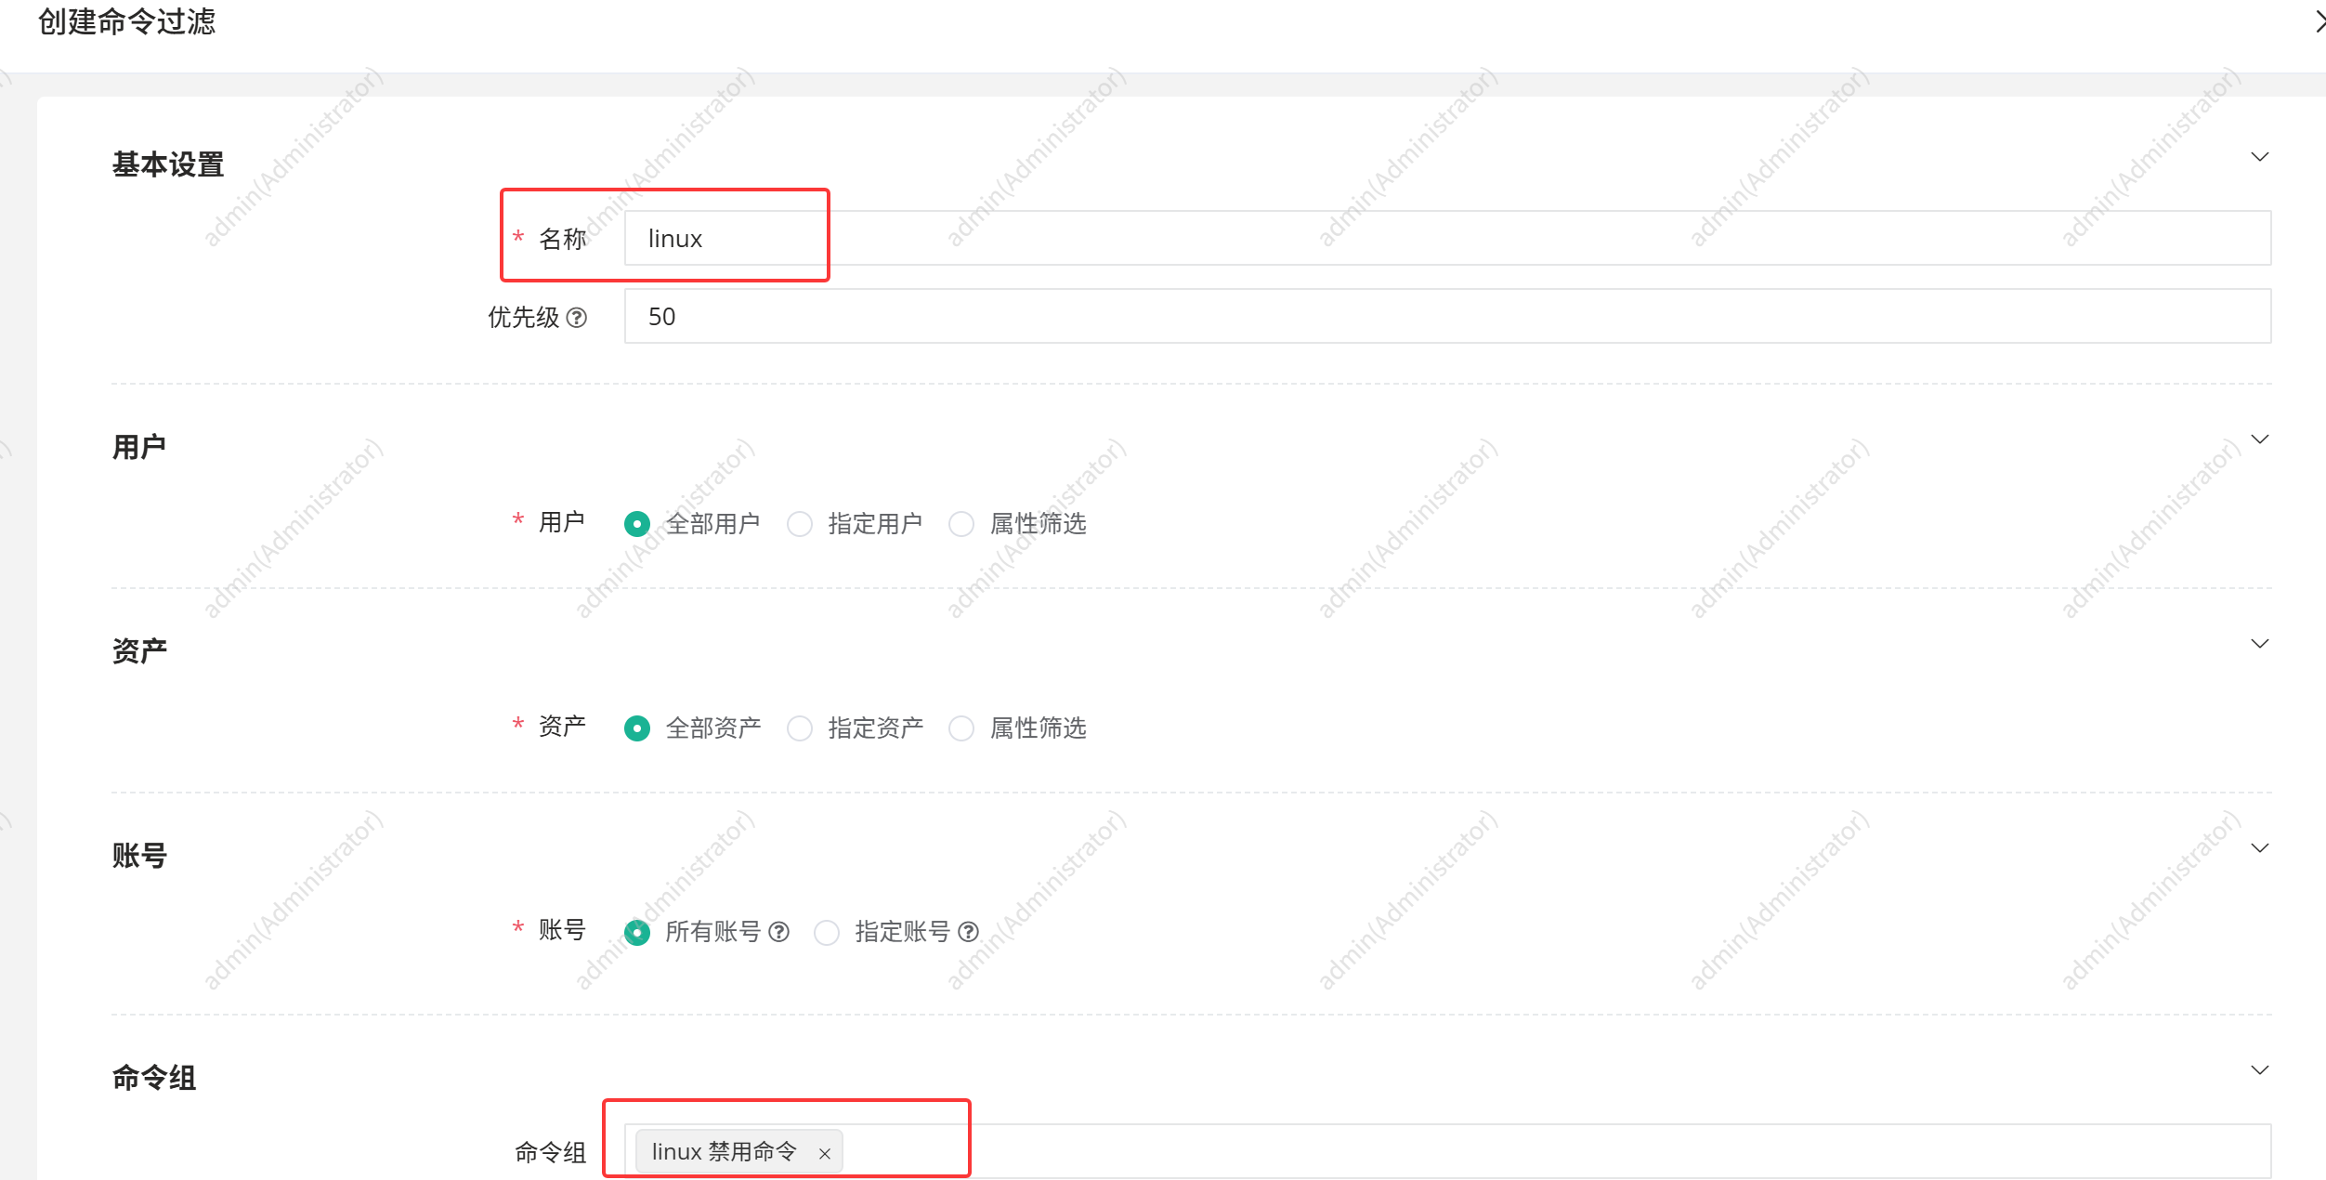2326x1180 pixels.
Task: Click the 基本设置 section heading
Action: click(x=168, y=164)
